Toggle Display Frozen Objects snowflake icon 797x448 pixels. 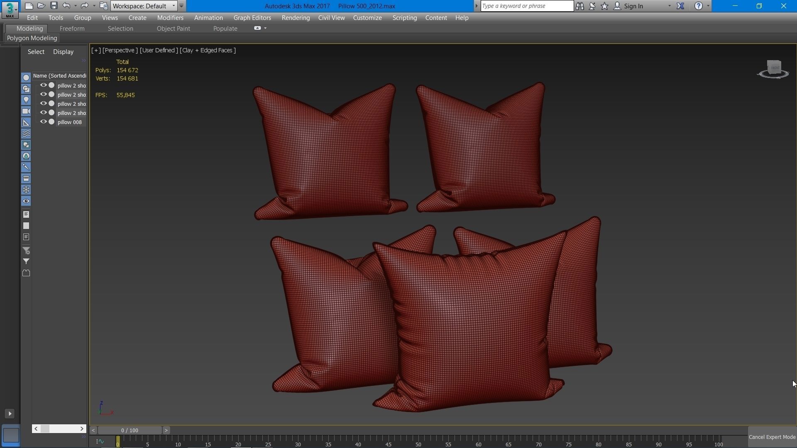(26, 190)
